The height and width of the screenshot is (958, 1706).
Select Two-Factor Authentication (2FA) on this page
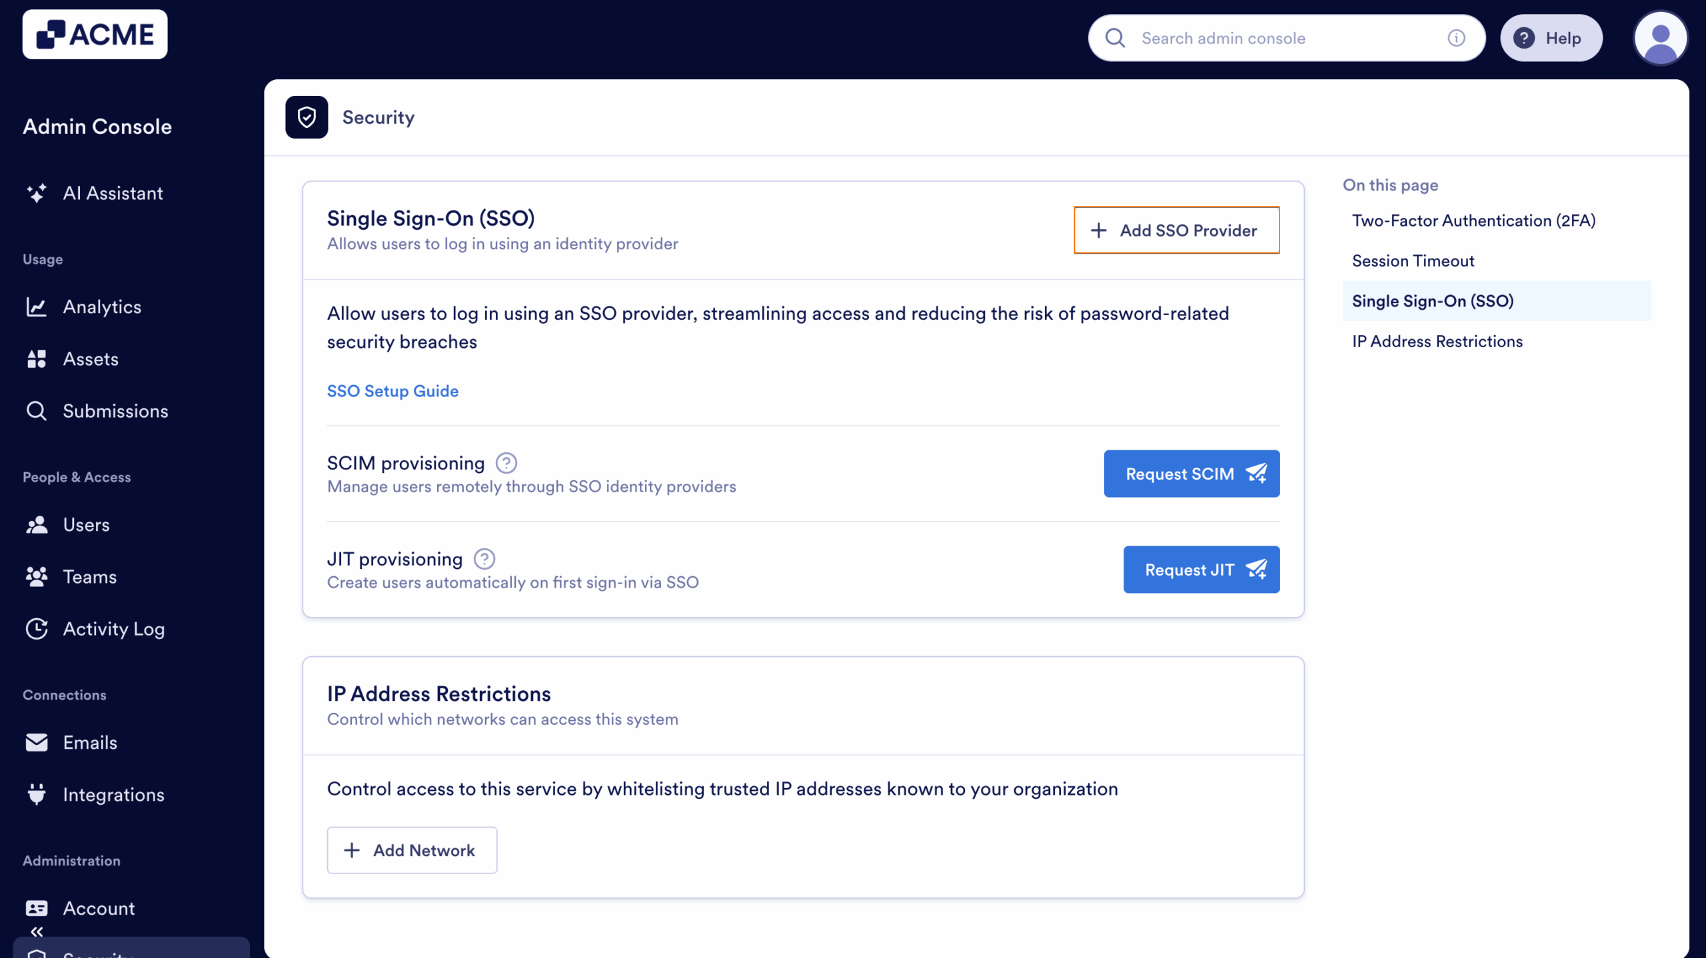(1473, 220)
